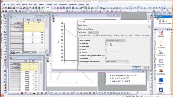Open the Recalculate Auto dropdown
The width and height of the screenshot is (173, 97).
[x=93, y=32]
